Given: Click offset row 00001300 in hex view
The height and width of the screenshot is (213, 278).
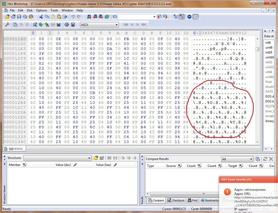Looking at the screenshot, I should [15, 122].
